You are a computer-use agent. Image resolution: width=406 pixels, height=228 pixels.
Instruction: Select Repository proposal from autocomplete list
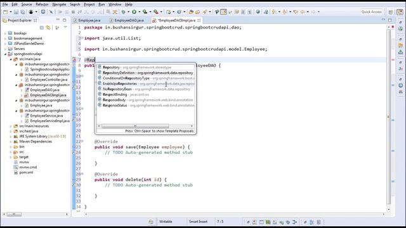146,67
